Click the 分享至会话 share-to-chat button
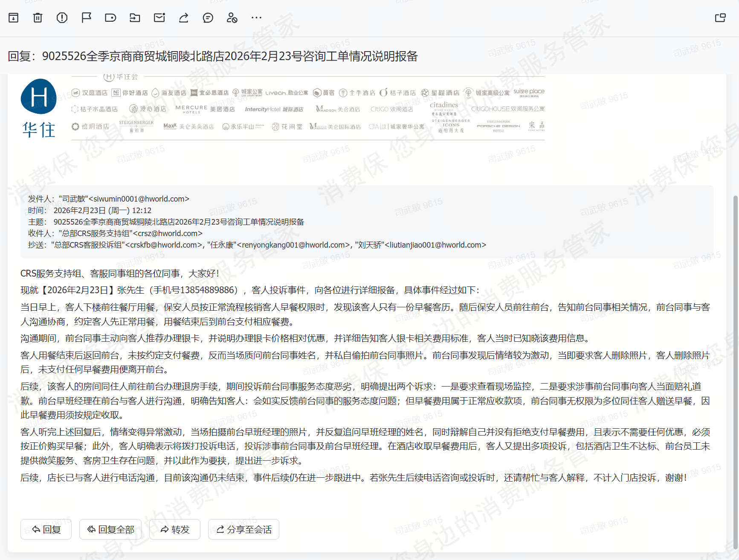739x560 pixels. pos(243,529)
